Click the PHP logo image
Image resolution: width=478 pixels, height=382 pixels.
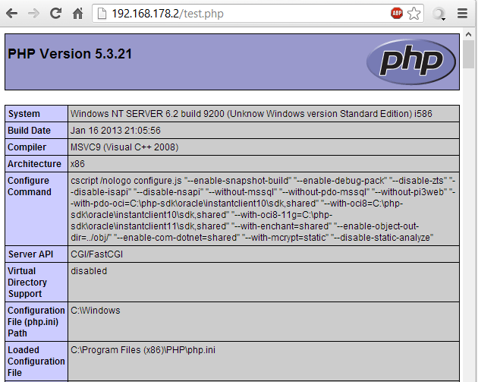[x=411, y=62]
